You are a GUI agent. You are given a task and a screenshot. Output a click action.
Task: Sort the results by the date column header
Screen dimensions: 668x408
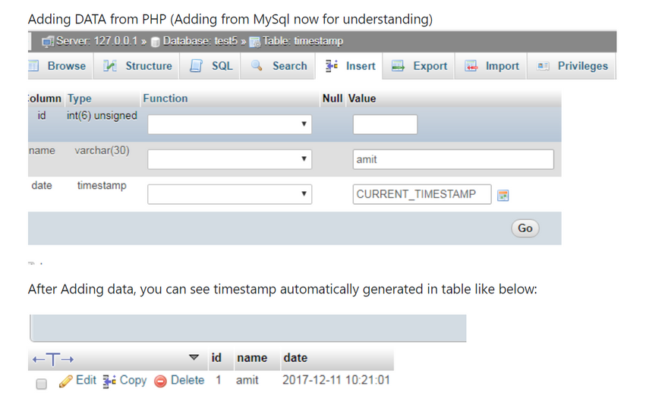(x=295, y=358)
